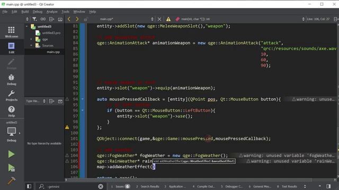
Task: Split the editor view
Action: 336,19
